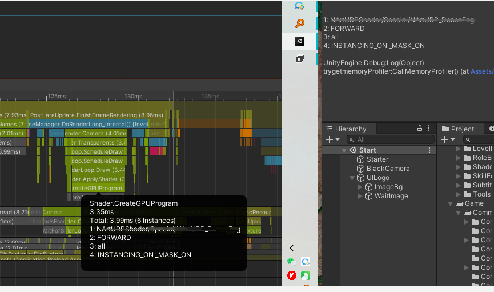The image size is (494, 292).
Task: Expand the RoleE folder in Project
Action: click(x=459, y=158)
